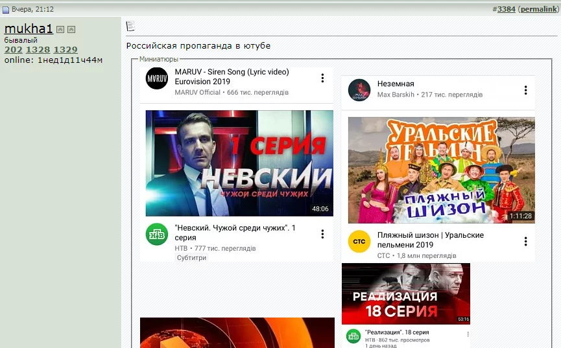561x348 pixels.
Task: Click second small icon after mukha1 name
Action: (x=71, y=29)
